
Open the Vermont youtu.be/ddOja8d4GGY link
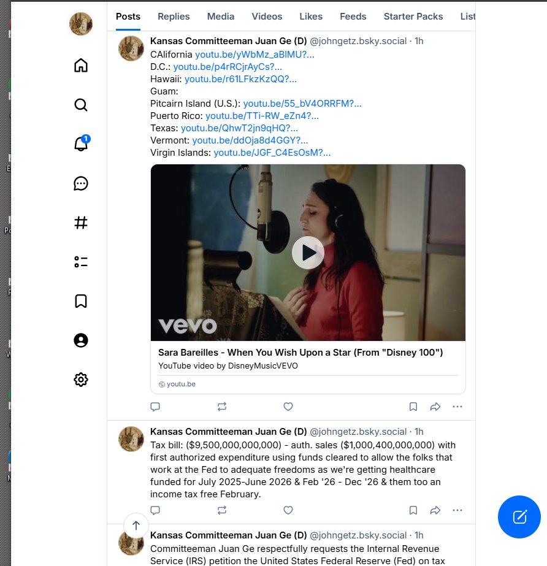pyautogui.click(x=250, y=140)
